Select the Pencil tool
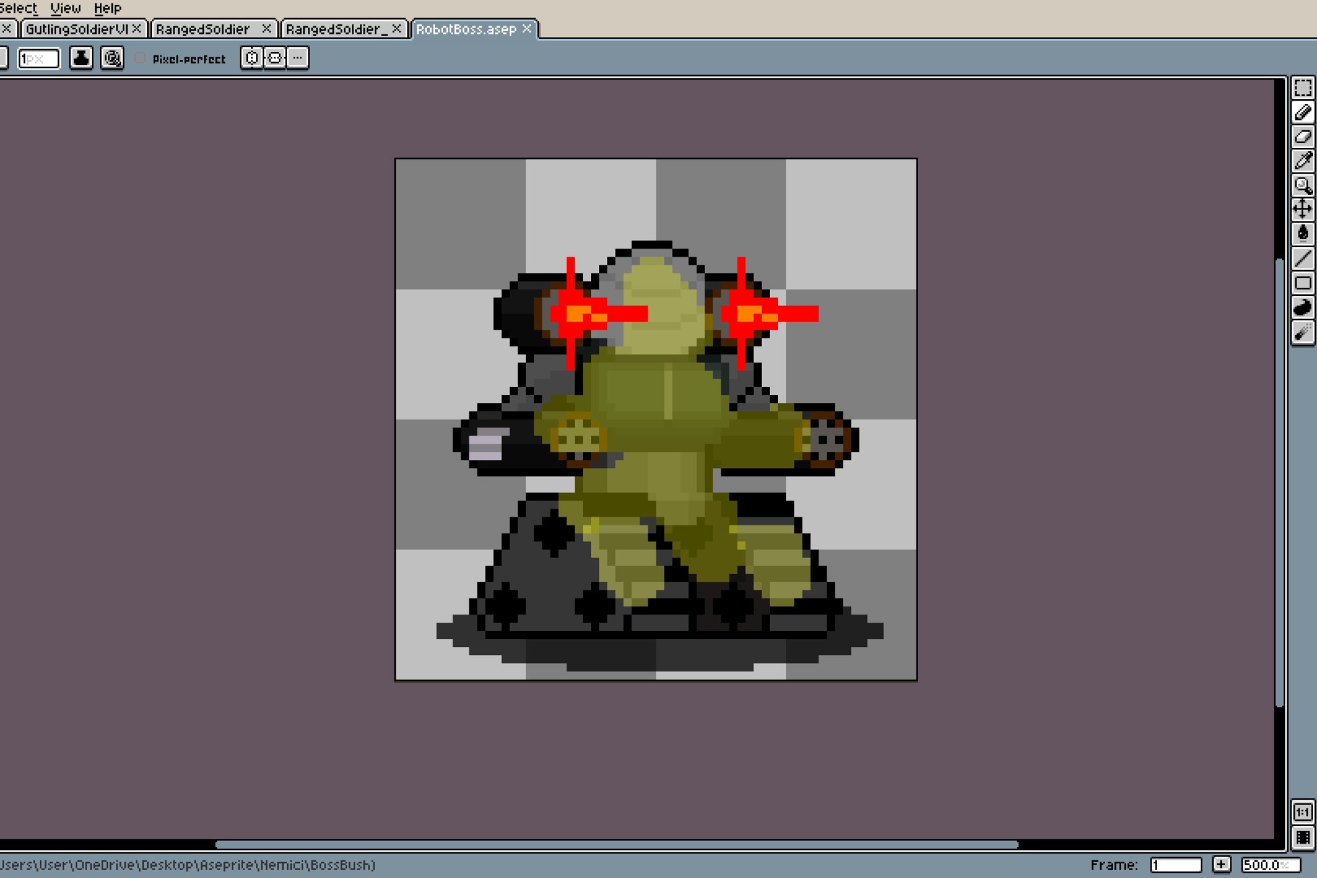This screenshot has width=1317, height=878. 1303,112
